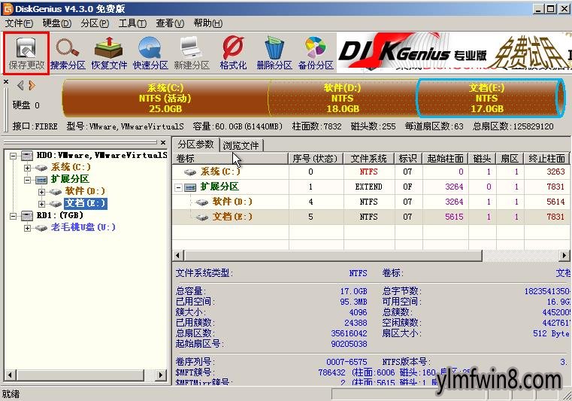Launch the 恢复文件 recover files tool
Viewport: 572px width, 401px height.
[109, 53]
